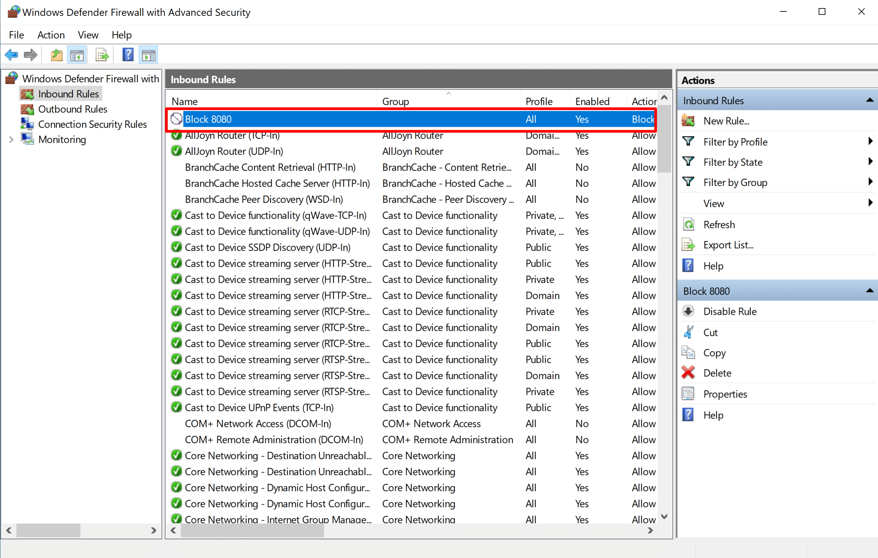Click the Delete action link
Screen dimensions: 878x558
point(717,373)
